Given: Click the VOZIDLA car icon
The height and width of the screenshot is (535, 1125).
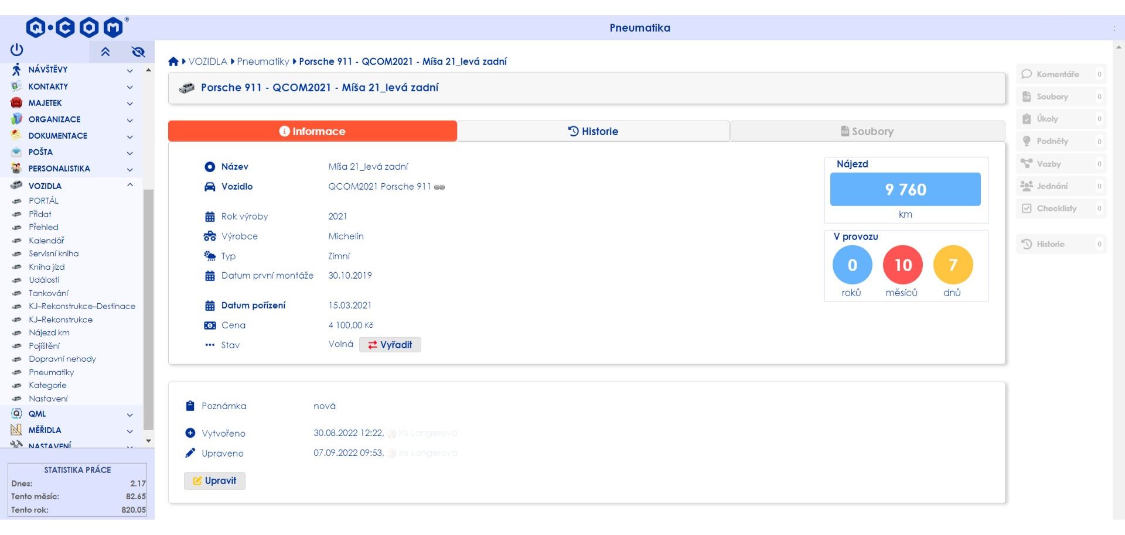Looking at the screenshot, I should (16, 186).
